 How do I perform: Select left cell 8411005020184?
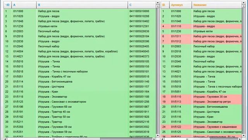tap(139, 36)
